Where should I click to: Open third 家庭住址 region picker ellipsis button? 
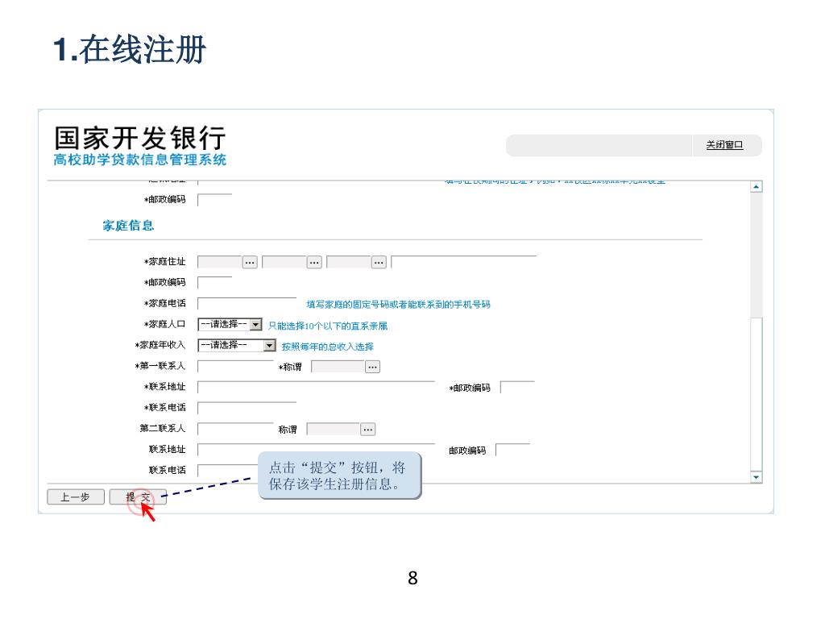pyautogui.click(x=379, y=262)
